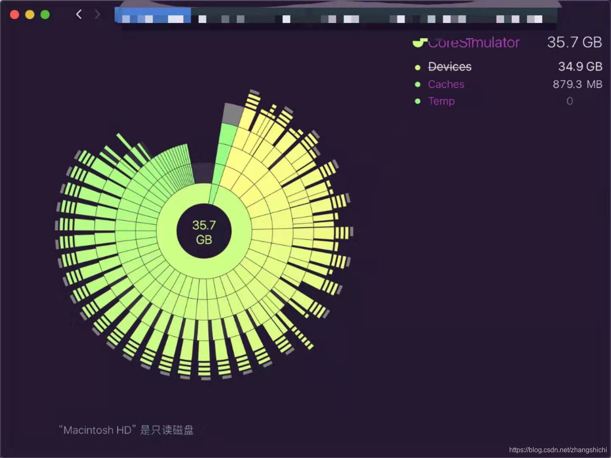Close the window with the red button
Image resolution: width=611 pixels, height=458 pixels.
point(14,15)
